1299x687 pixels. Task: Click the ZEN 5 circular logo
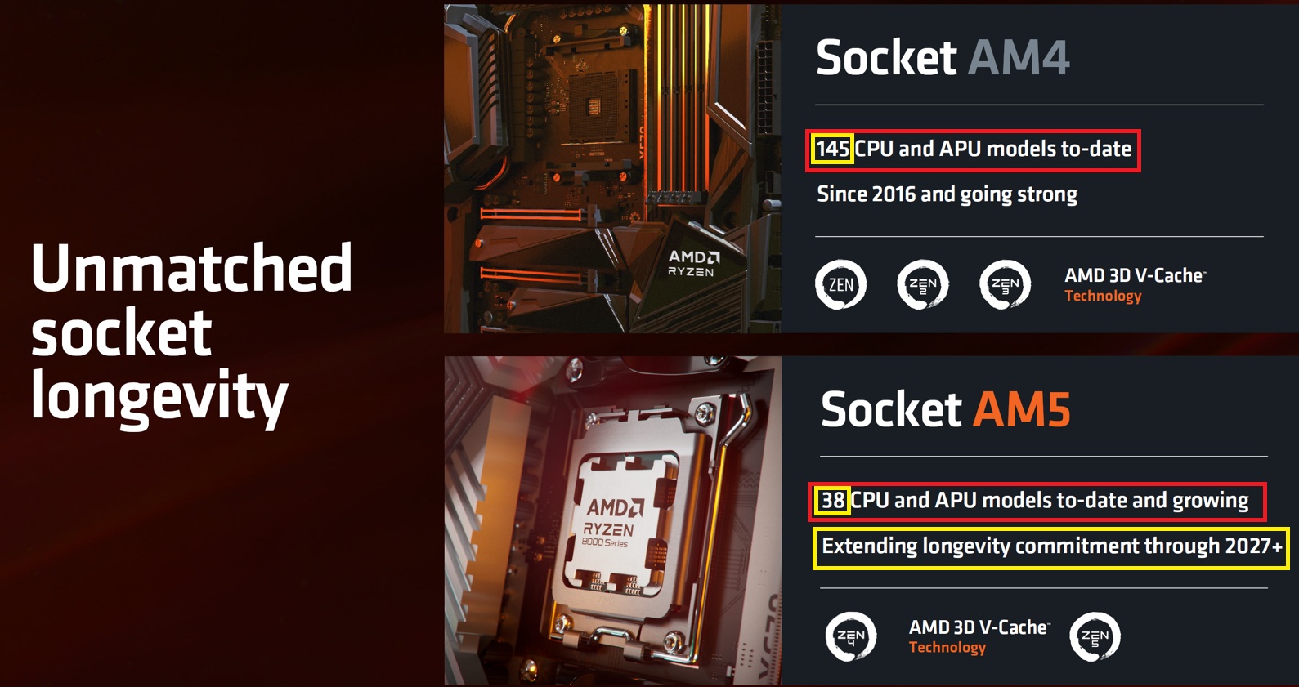[1095, 636]
